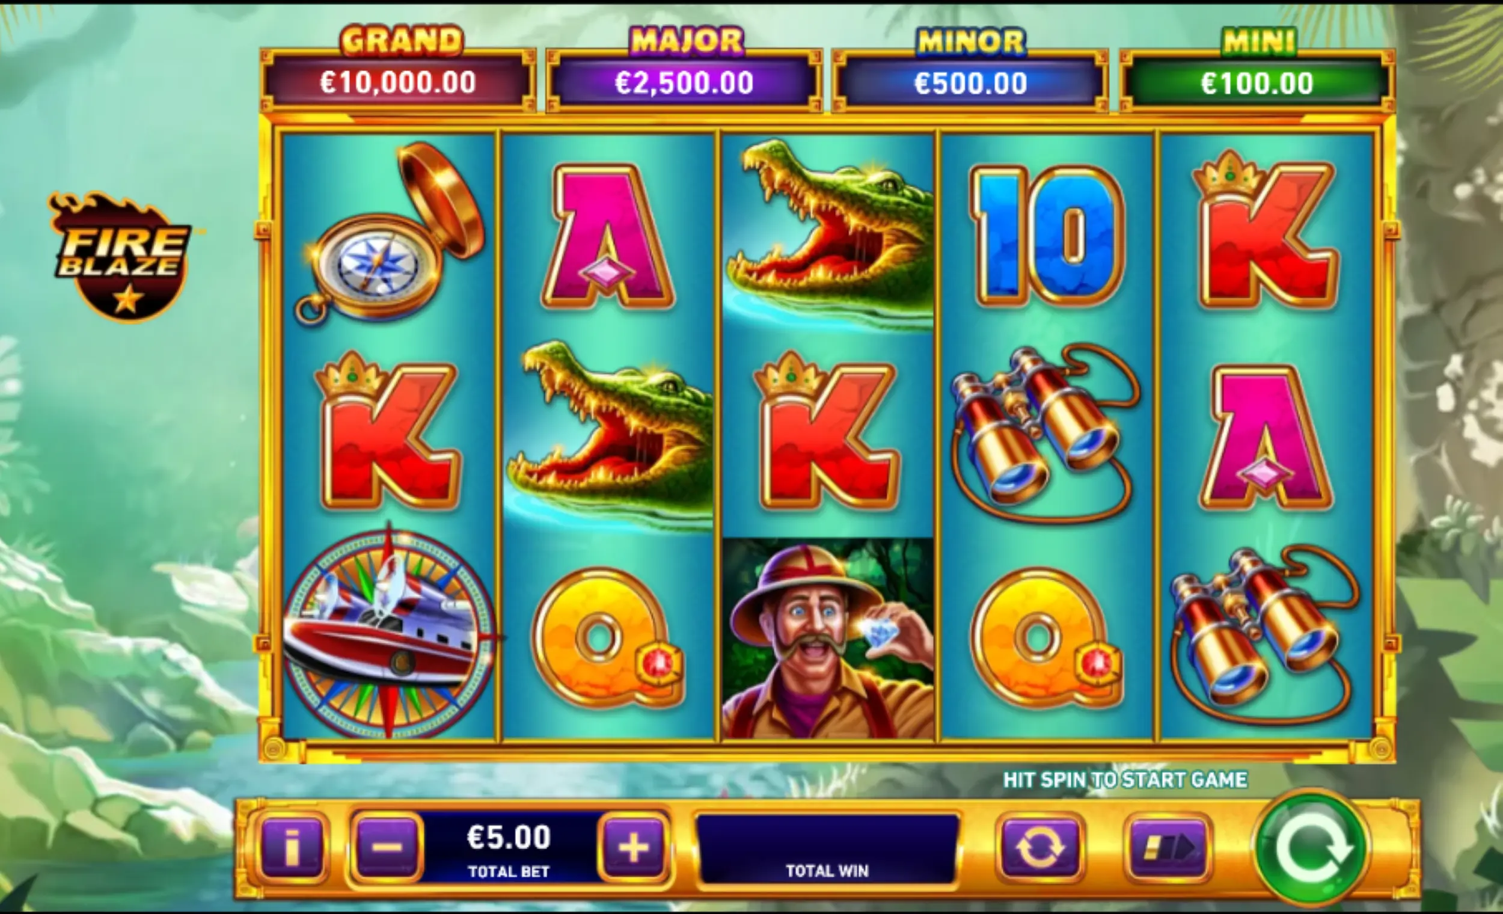Click the compass symbol on first reel
This screenshot has height=914, width=1503.
coord(390,233)
